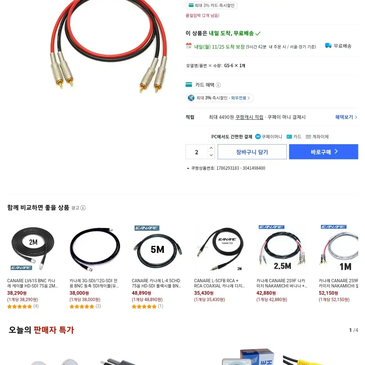Image resolution: width=365 pixels, height=365 pixels.
Task: Open CANARE LV61S BNC 2M cable thumbnail
Action: (33, 249)
